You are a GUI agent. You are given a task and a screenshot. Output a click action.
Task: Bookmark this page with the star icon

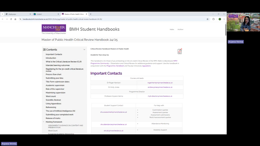click(208, 19)
